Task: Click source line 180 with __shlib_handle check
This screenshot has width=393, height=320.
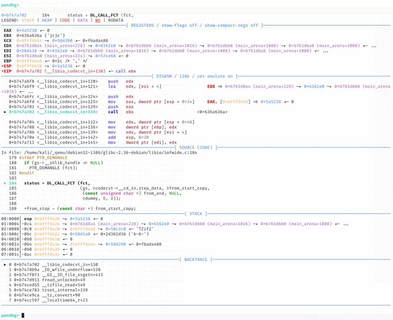Action: click(x=56, y=163)
